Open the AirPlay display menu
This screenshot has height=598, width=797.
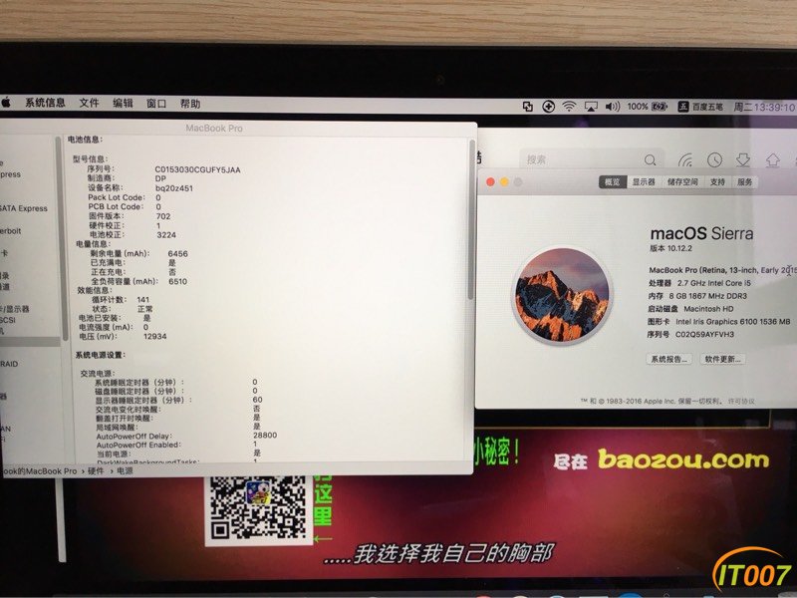point(591,107)
